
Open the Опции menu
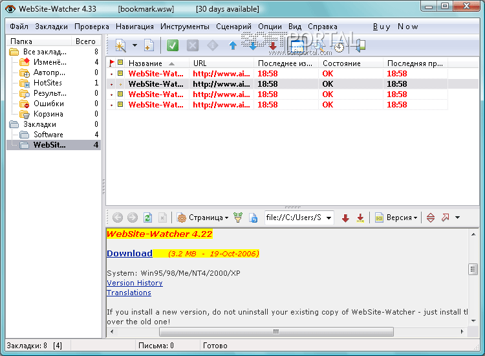tap(270, 27)
